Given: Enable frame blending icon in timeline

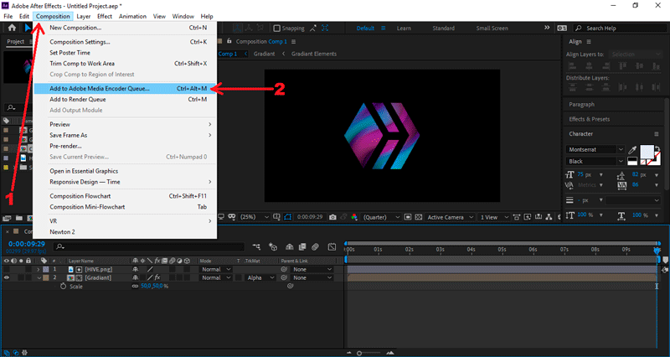Looking at the screenshot, I should [302, 246].
